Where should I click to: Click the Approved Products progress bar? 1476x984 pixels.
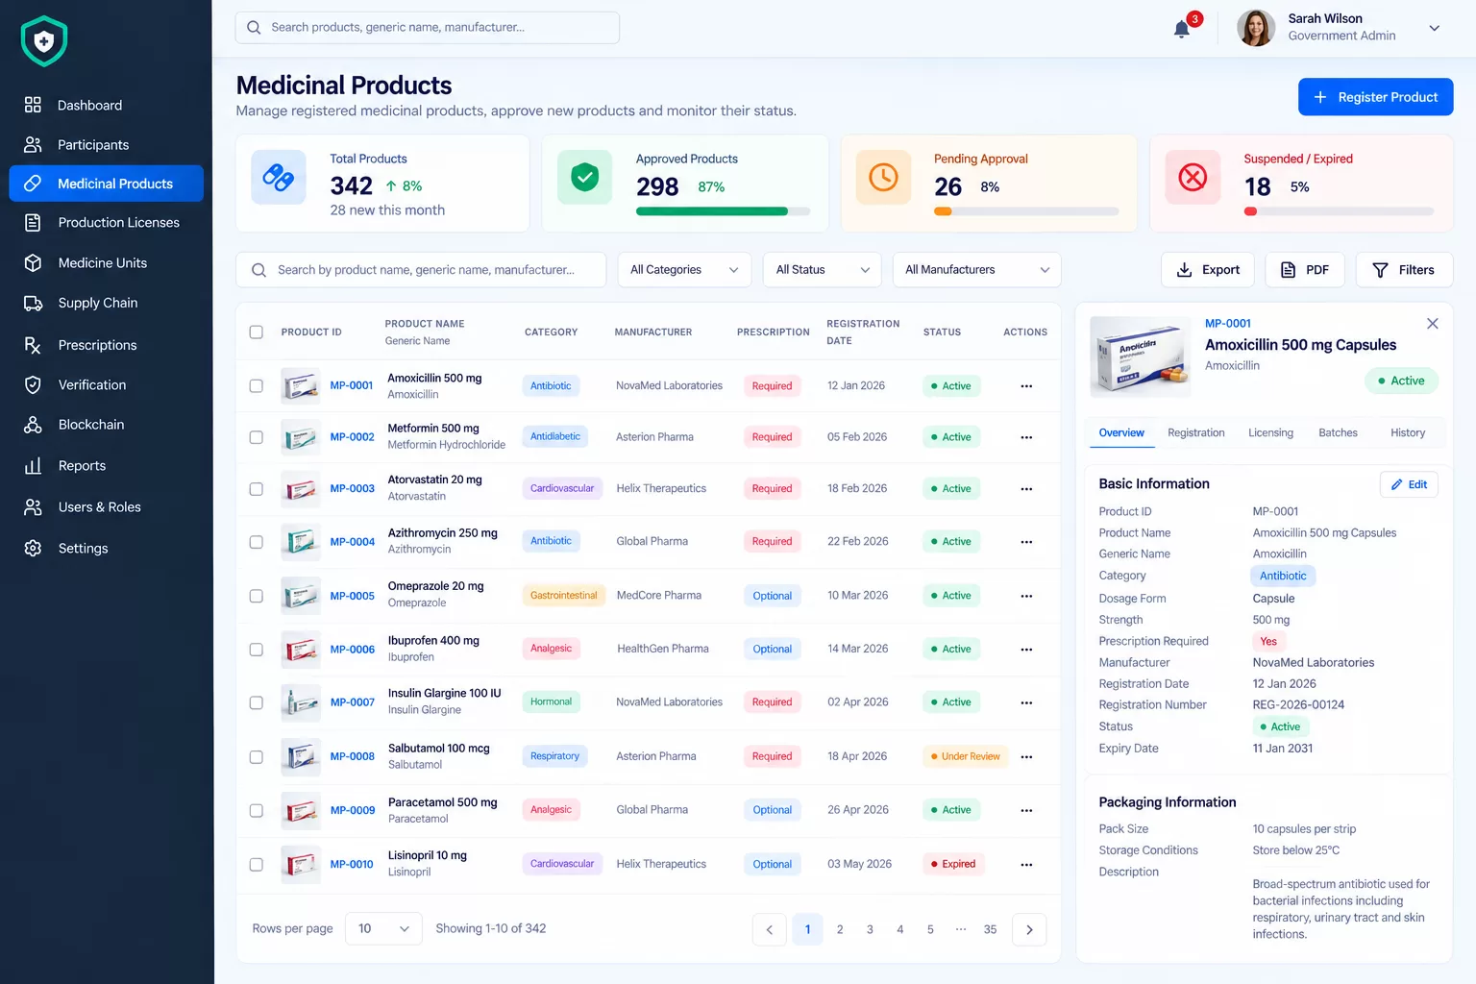723,211
